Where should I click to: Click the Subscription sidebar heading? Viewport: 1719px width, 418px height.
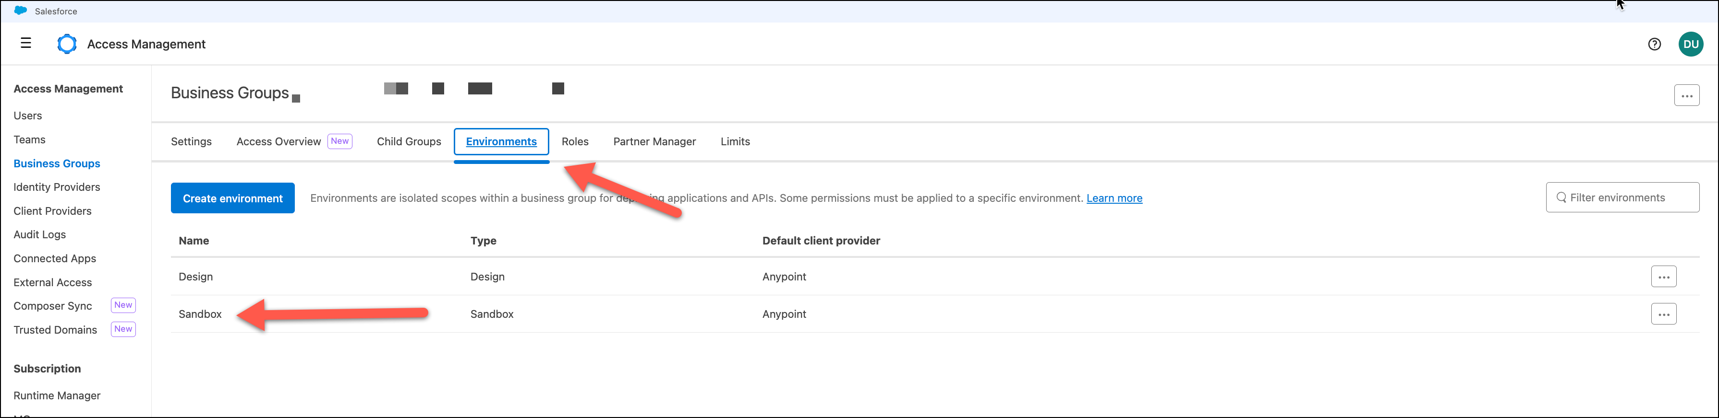tap(47, 369)
